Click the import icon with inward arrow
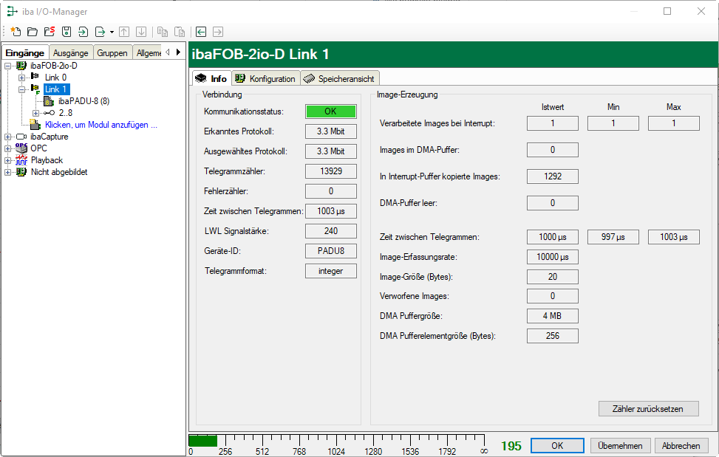Viewport: 719px width, 457px height. click(83, 32)
